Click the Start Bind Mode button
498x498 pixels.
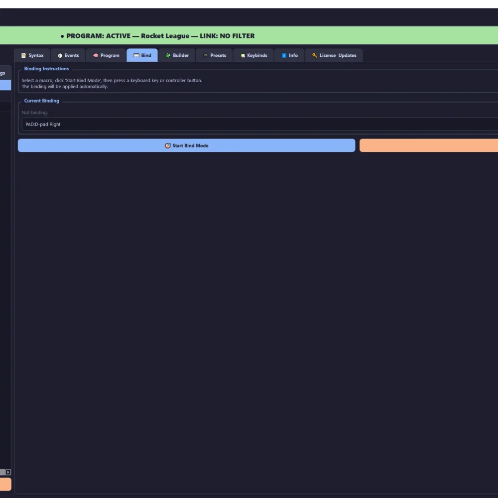coord(186,145)
